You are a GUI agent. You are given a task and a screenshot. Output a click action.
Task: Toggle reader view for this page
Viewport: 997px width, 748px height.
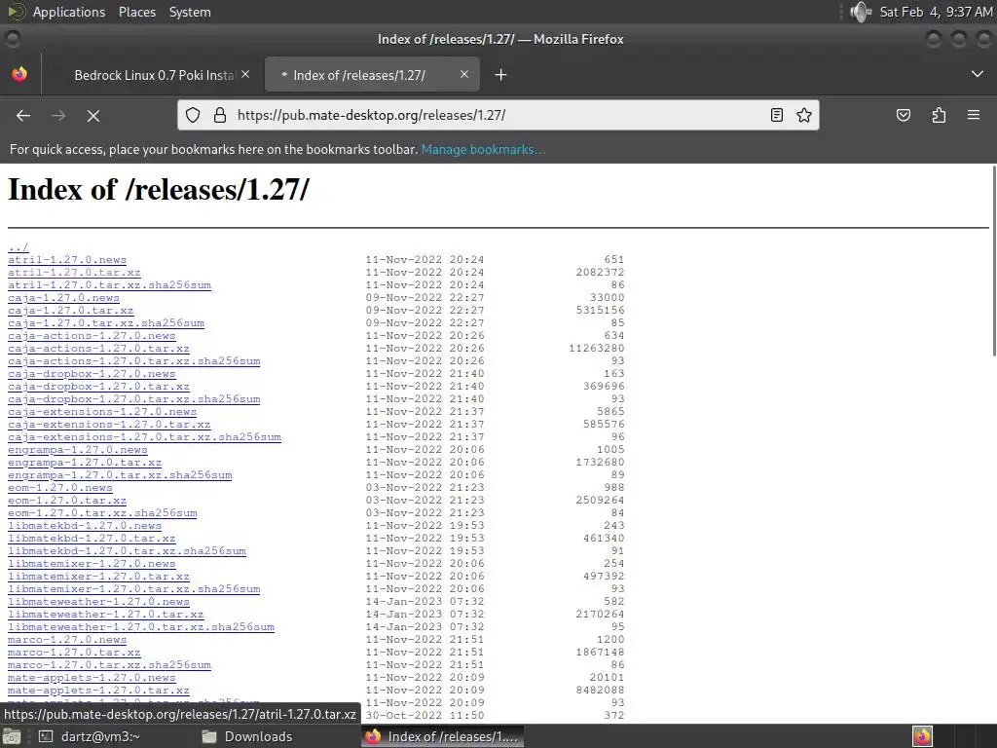(776, 115)
